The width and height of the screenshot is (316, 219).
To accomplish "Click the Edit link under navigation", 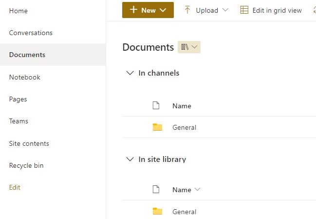I will click(15, 187).
